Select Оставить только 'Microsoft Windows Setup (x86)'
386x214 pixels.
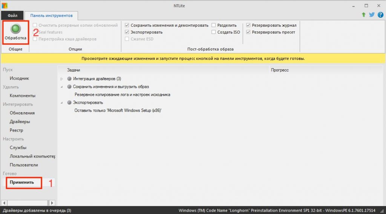coord(118,110)
